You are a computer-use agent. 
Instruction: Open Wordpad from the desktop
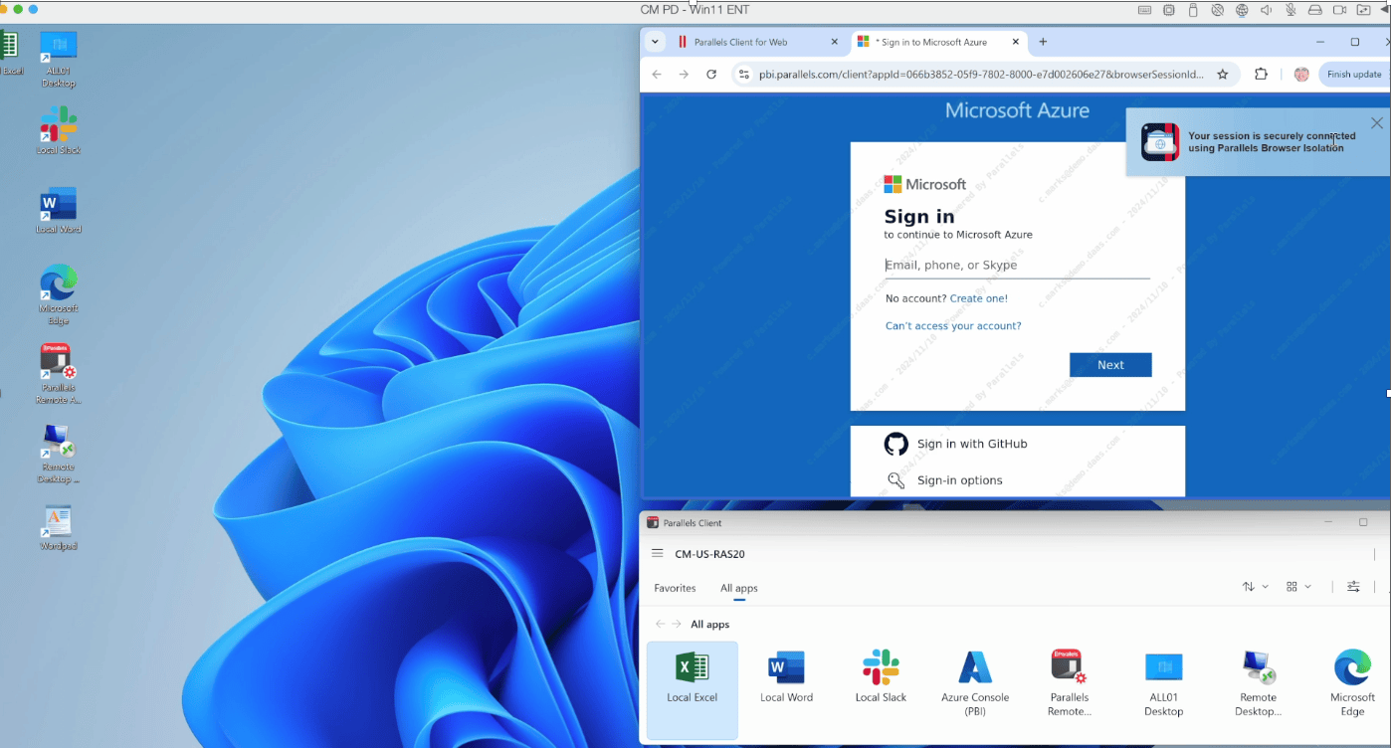tap(57, 522)
